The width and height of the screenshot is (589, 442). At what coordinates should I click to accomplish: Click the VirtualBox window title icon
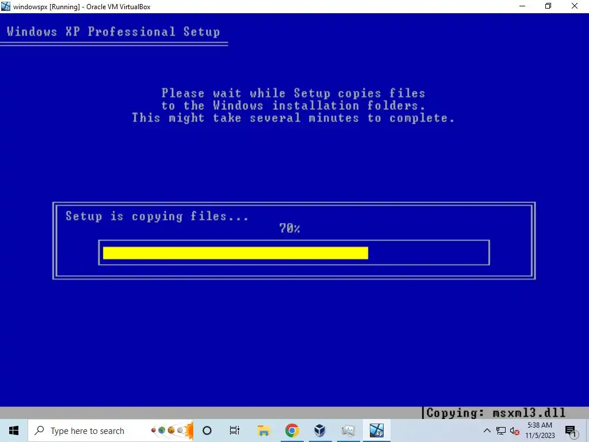point(6,6)
